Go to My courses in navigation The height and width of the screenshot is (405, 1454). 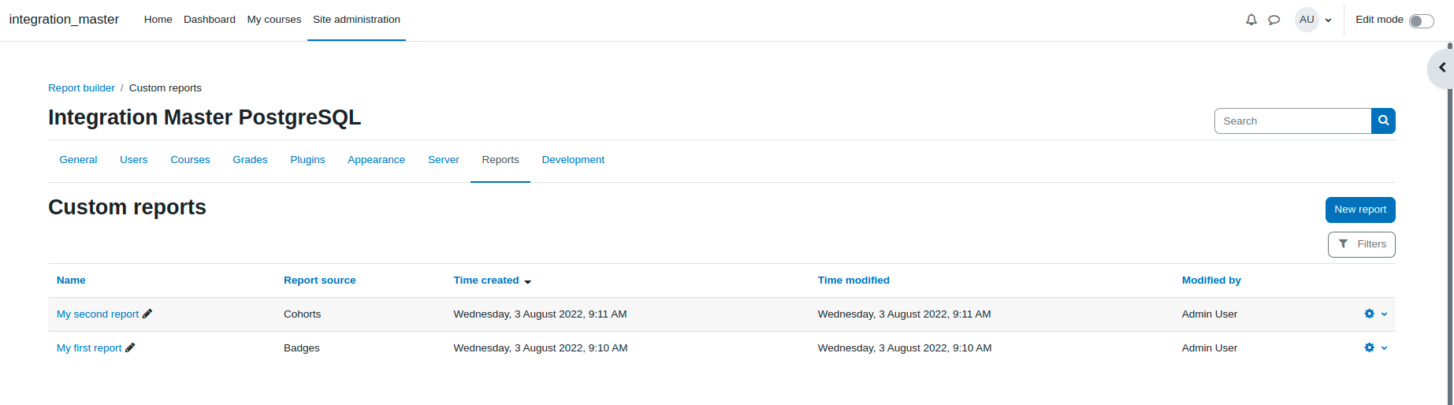(274, 20)
